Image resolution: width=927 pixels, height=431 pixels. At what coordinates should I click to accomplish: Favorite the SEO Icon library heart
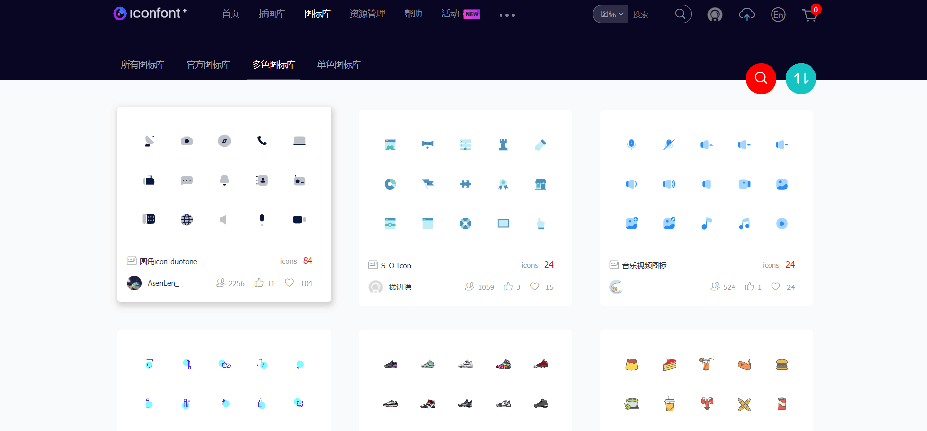click(x=535, y=287)
